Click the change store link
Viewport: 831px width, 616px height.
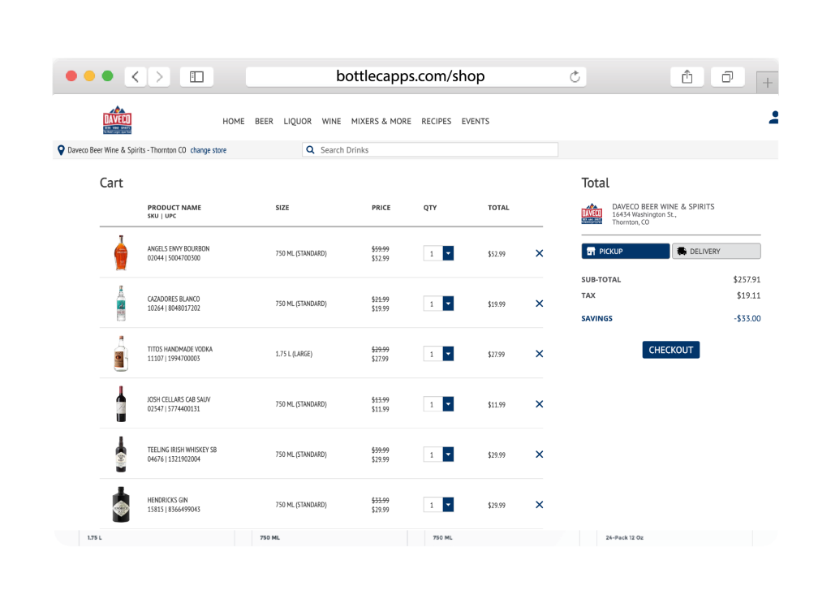(x=209, y=151)
